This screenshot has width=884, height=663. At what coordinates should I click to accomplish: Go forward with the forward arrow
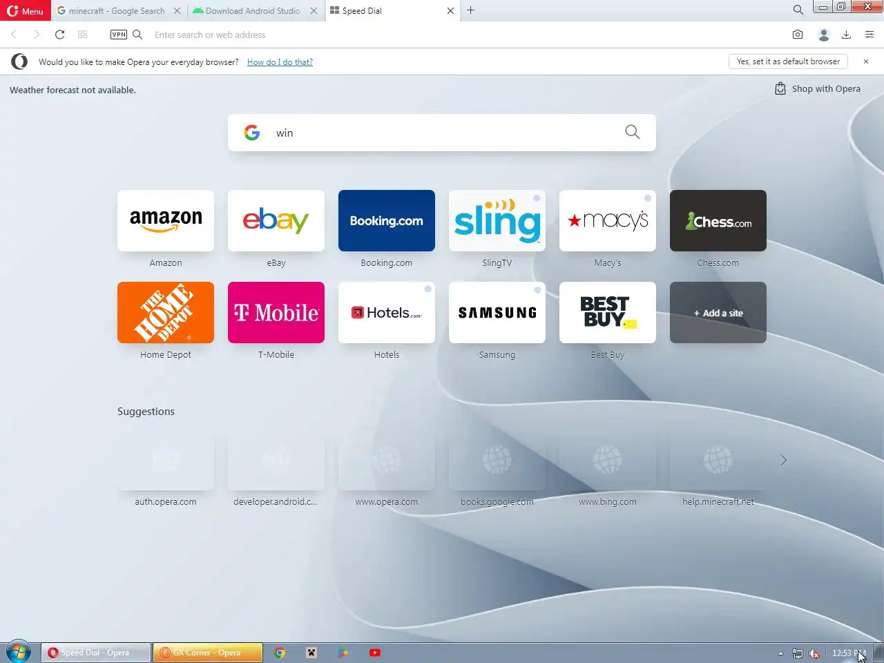click(x=37, y=35)
